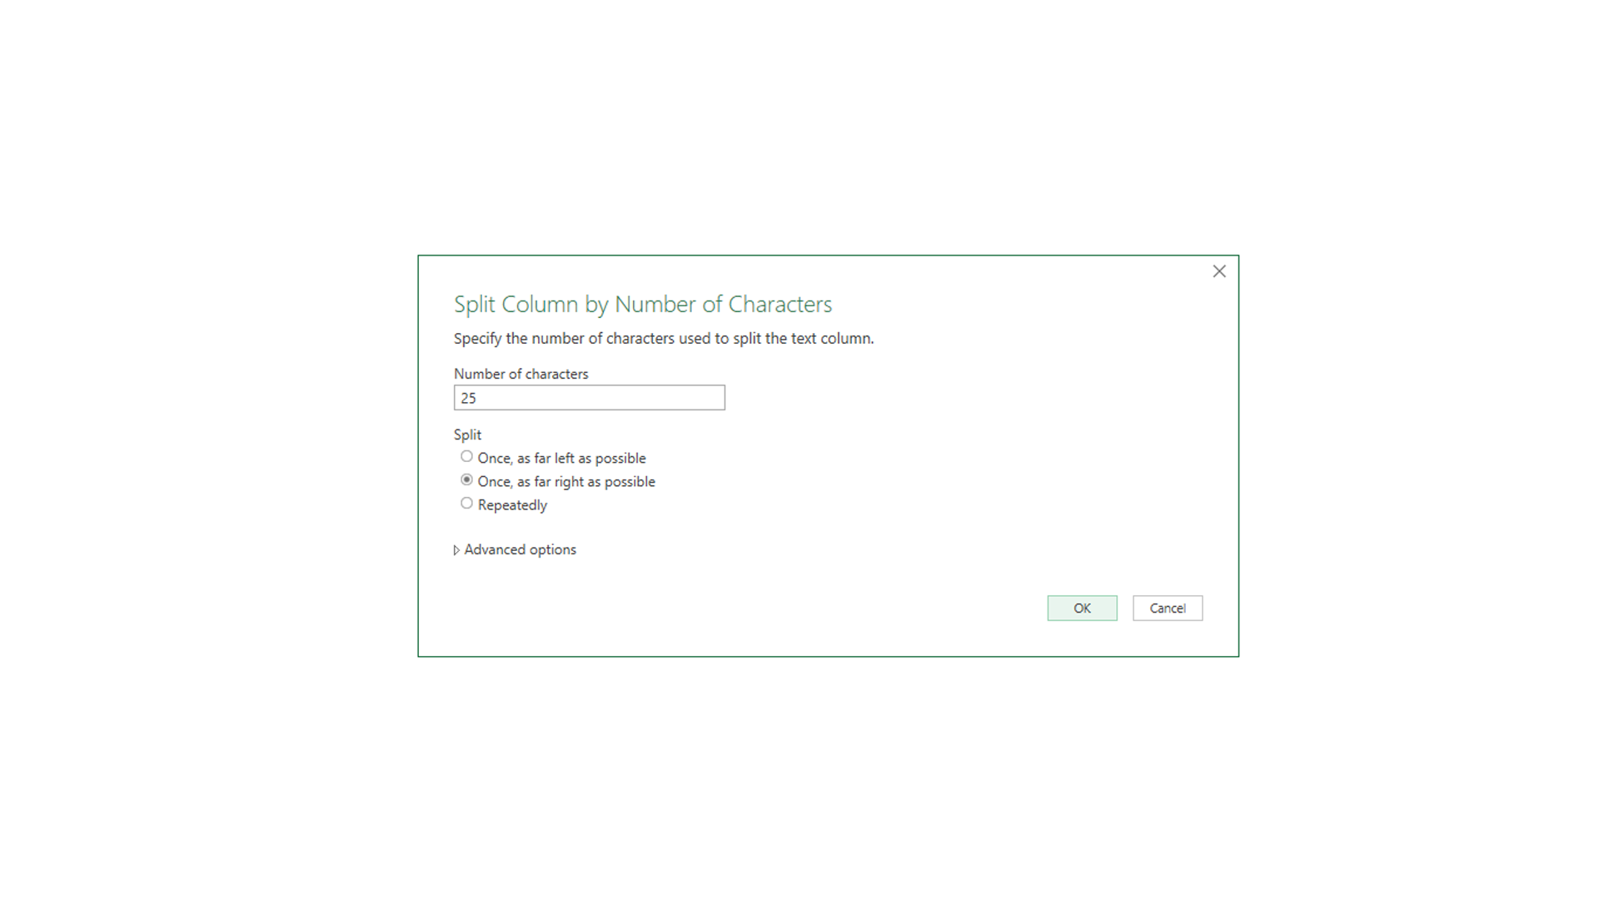Click the 'Split Column by Number of Characters' title
The height and width of the screenshot is (899, 1599).
642,305
